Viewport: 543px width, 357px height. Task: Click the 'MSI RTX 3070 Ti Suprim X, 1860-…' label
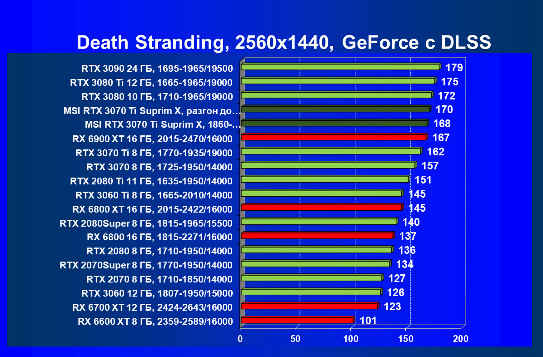(x=163, y=124)
